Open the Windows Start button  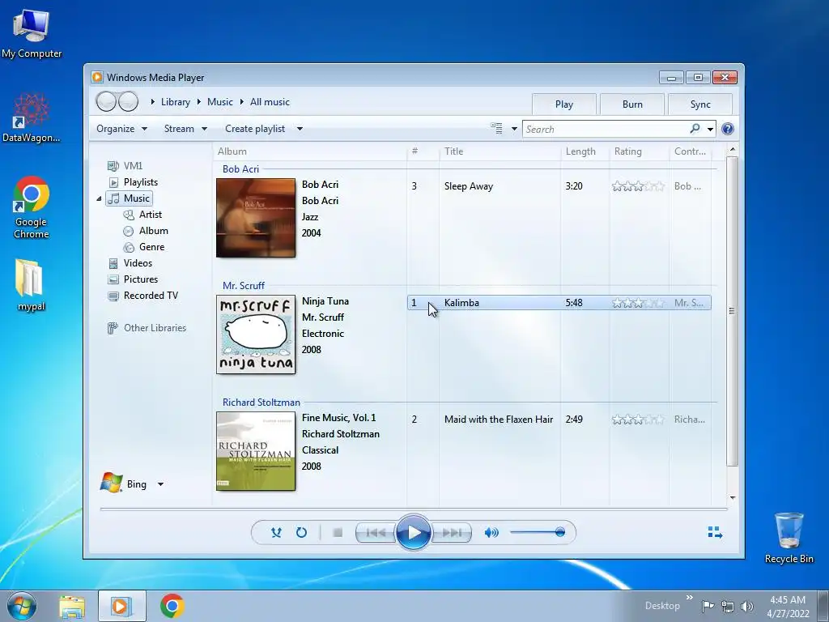(x=22, y=606)
